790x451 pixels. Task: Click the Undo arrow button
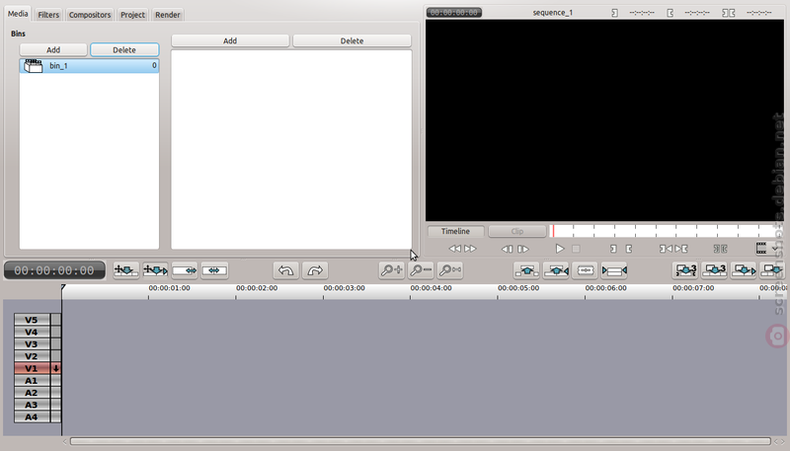coord(286,270)
